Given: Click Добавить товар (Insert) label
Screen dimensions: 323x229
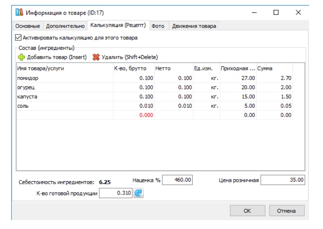Looking at the screenshot, I should [x=57, y=57].
